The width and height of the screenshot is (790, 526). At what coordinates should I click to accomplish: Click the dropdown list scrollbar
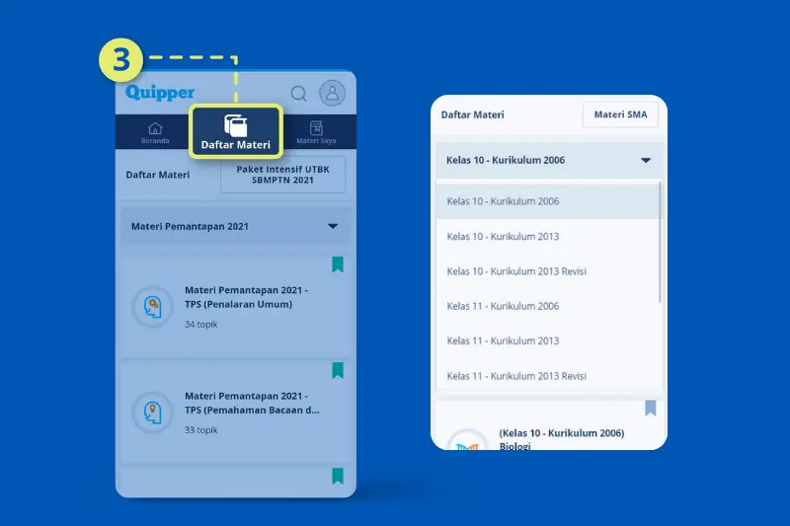pos(660,243)
